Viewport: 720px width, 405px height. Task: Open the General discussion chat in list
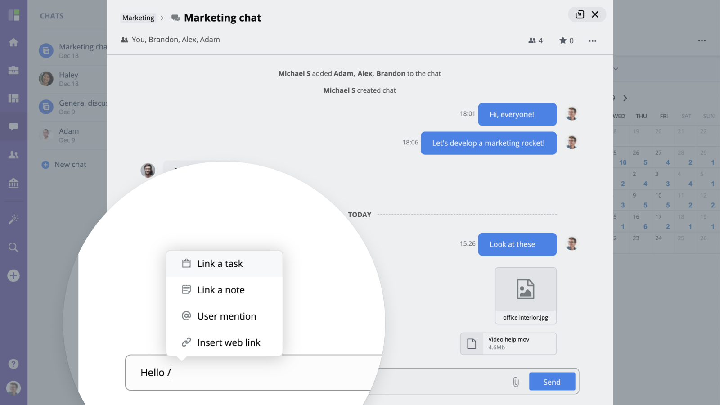(x=72, y=107)
